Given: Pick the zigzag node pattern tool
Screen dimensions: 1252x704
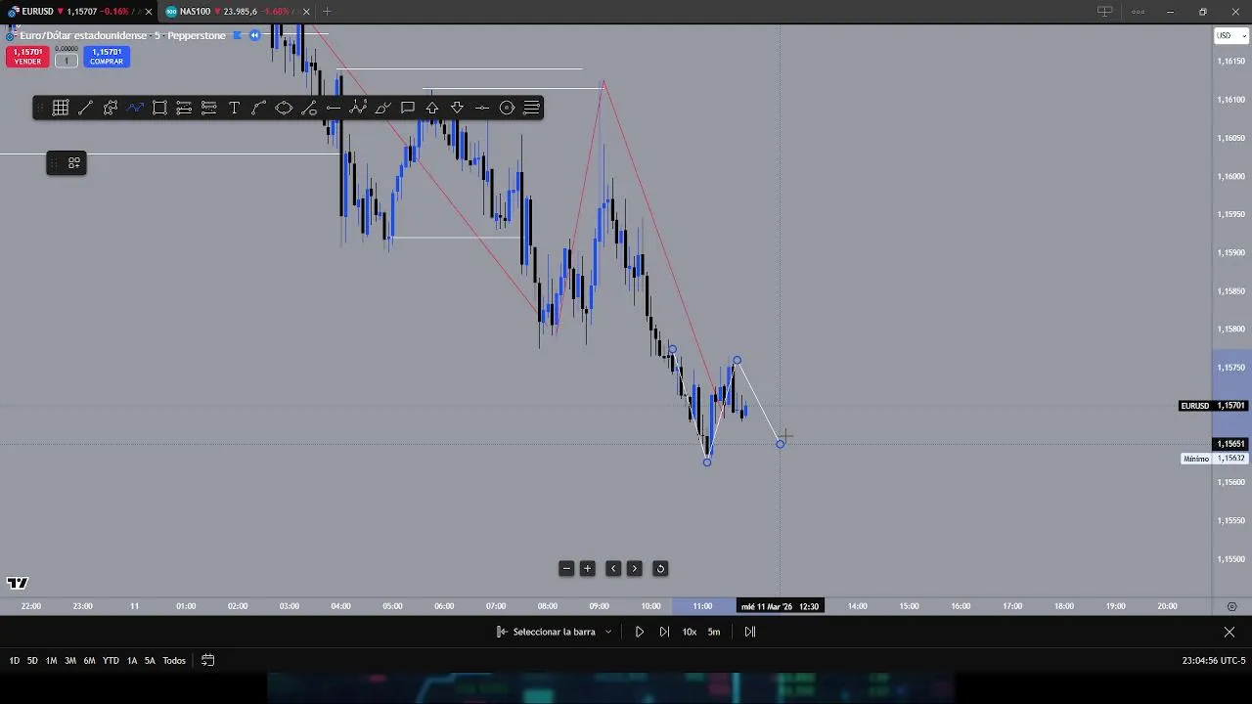Looking at the screenshot, I should pos(358,108).
